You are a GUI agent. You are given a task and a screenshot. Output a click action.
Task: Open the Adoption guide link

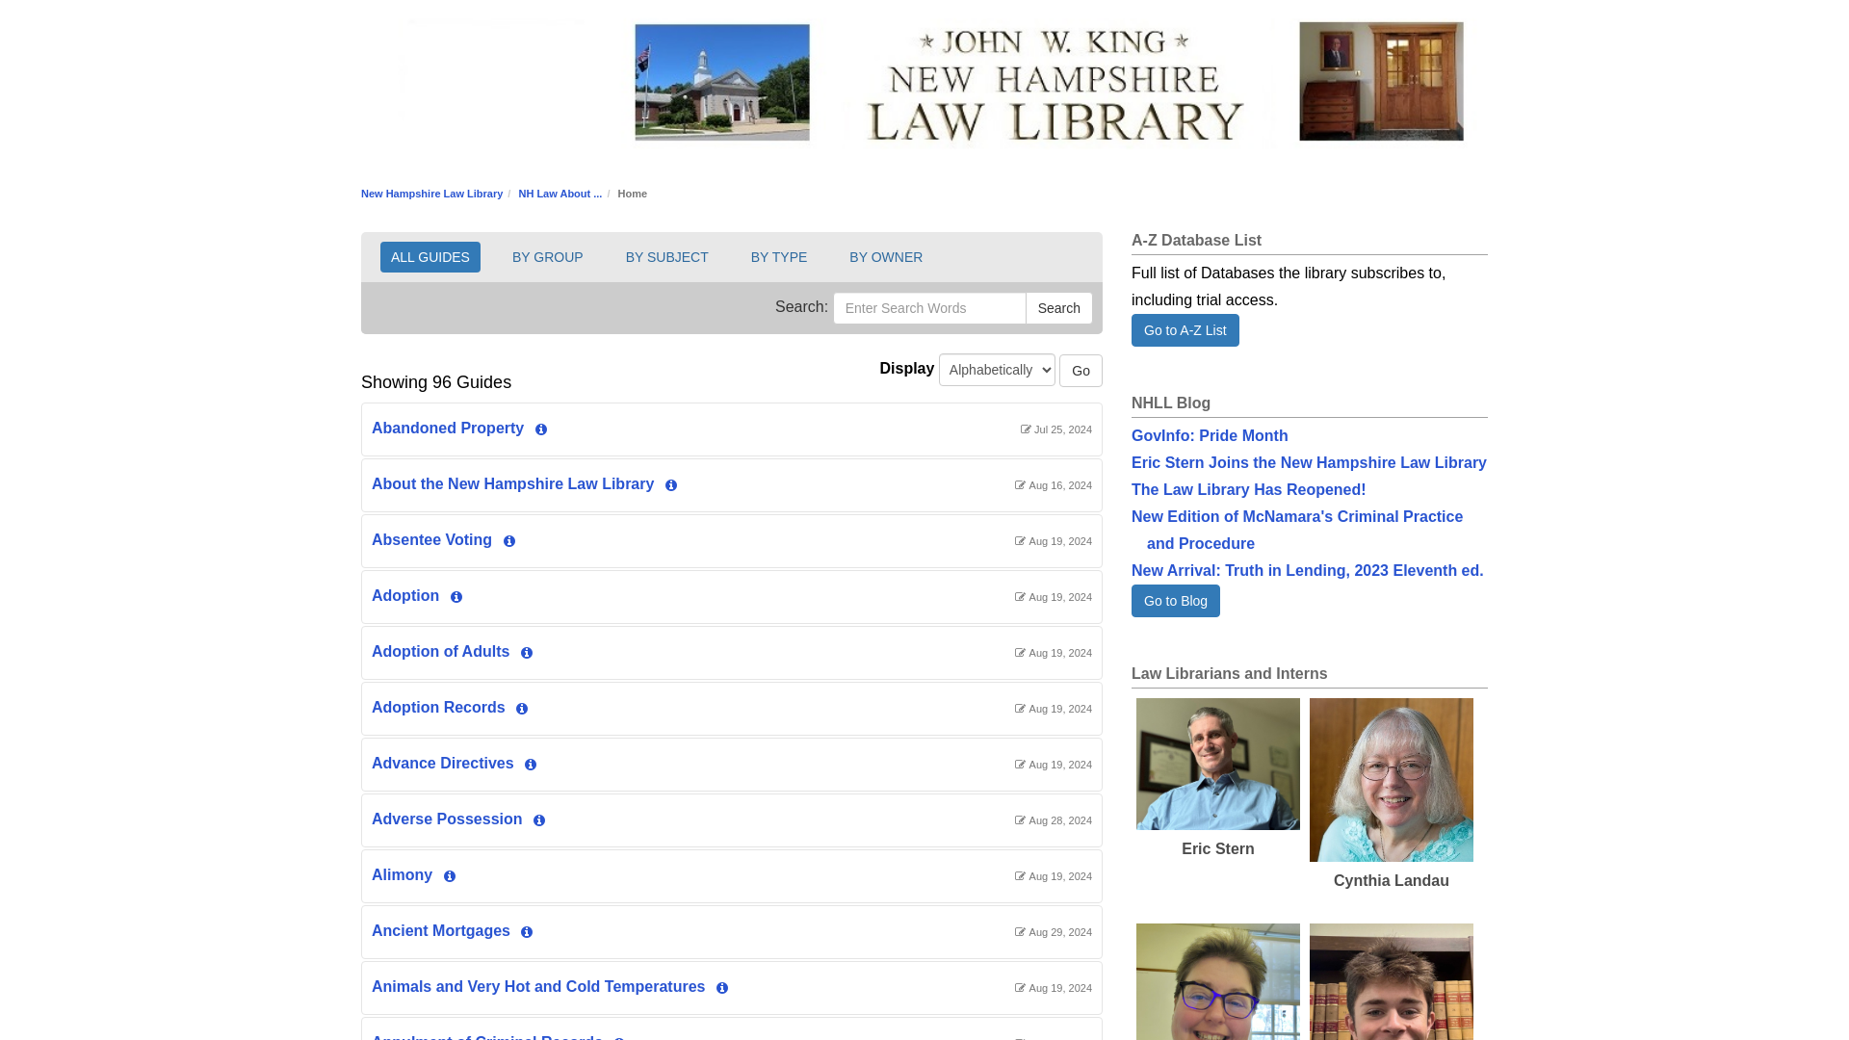click(x=405, y=596)
